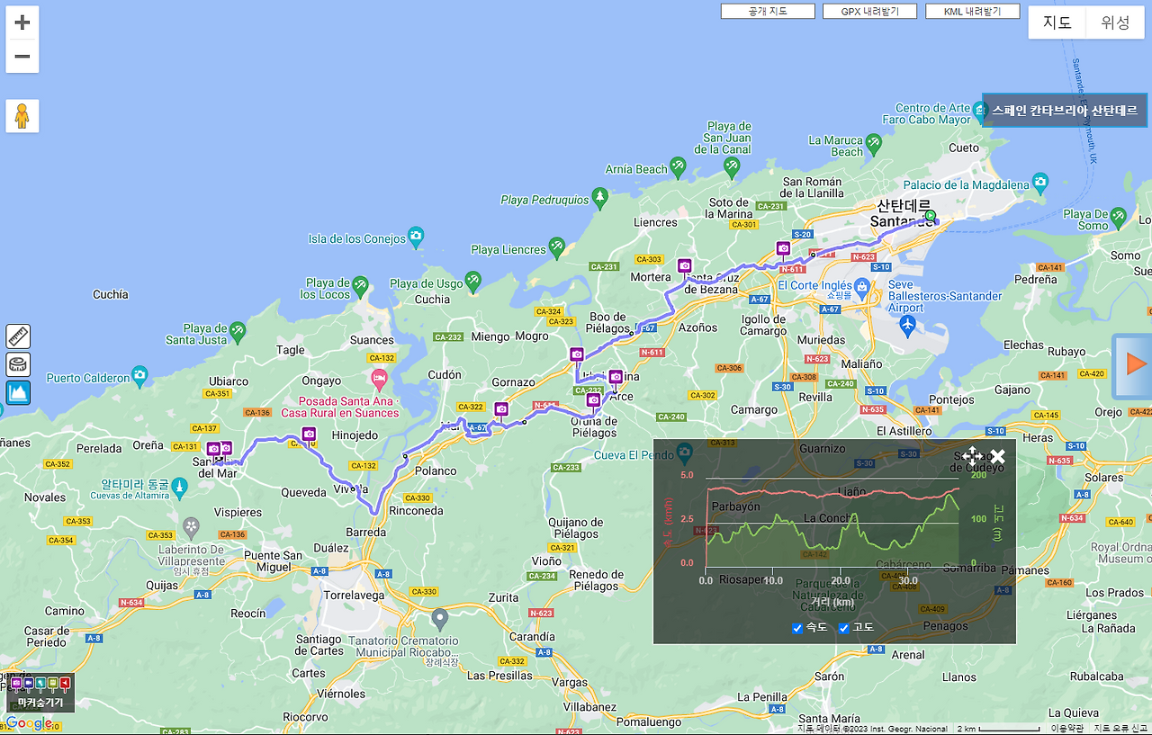Click the orange play arrow button
The height and width of the screenshot is (735, 1152).
click(x=1135, y=365)
